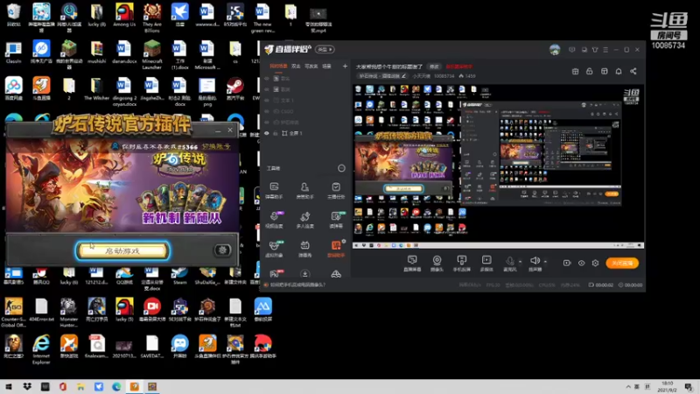
Task: Switch to the 场景 scene tab
Action: (326, 67)
